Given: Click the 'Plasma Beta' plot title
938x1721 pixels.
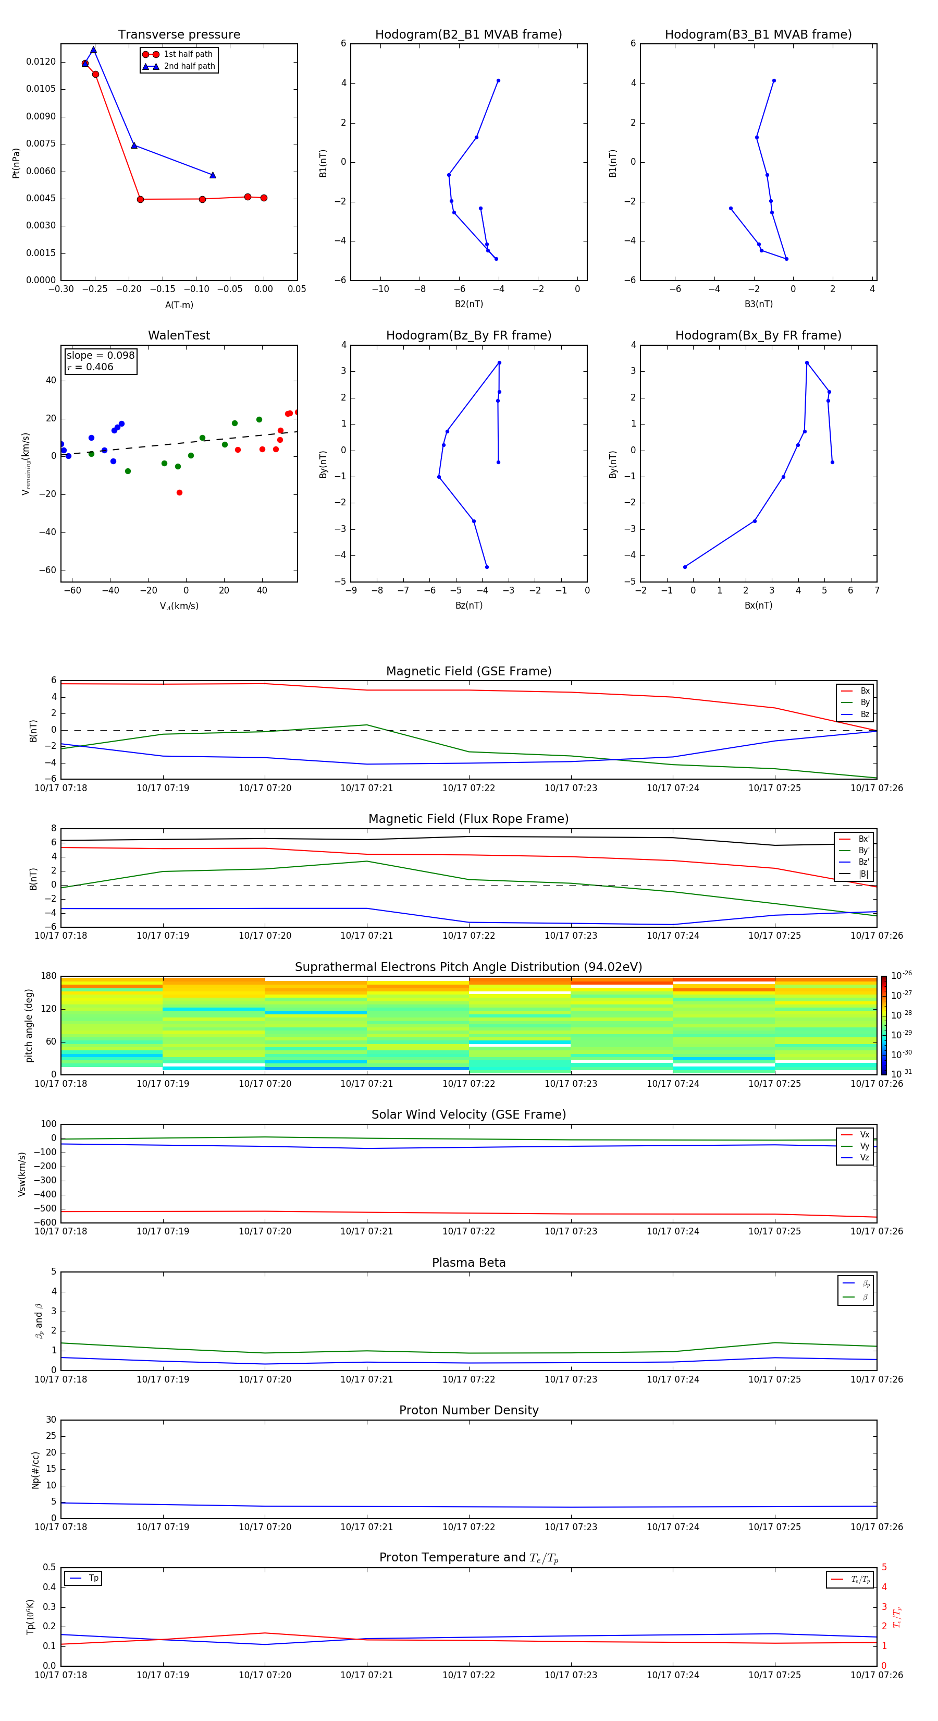Looking at the screenshot, I should coord(468,1263).
